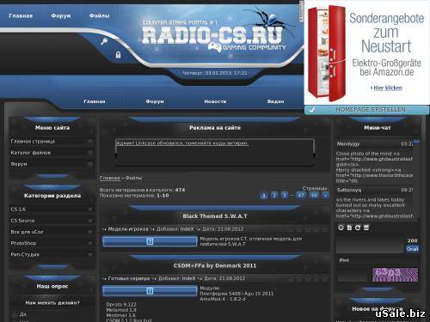Click the fourth list icon in the mini-chat toolbar
430x322 pixels.
click(x=366, y=228)
